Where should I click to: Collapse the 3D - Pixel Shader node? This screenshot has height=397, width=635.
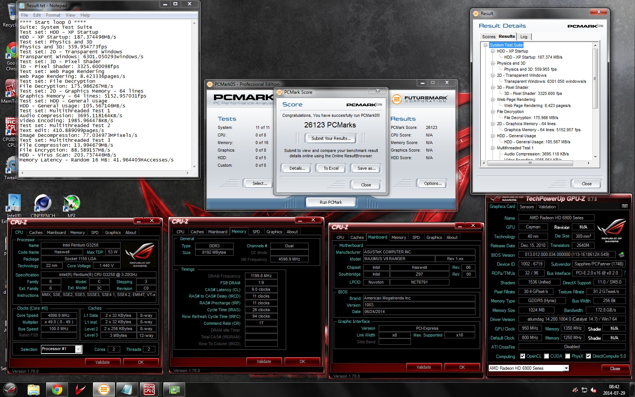click(493, 87)
